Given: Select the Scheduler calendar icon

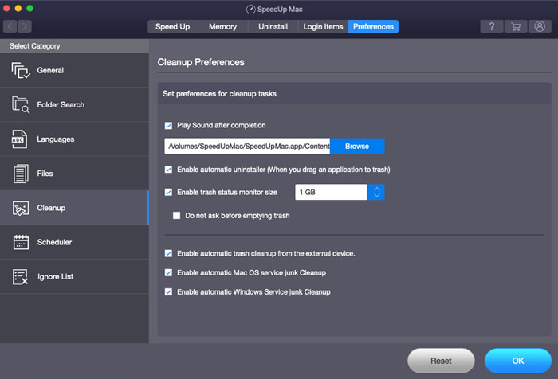Looking at the screenshot, I should [21, 242].
